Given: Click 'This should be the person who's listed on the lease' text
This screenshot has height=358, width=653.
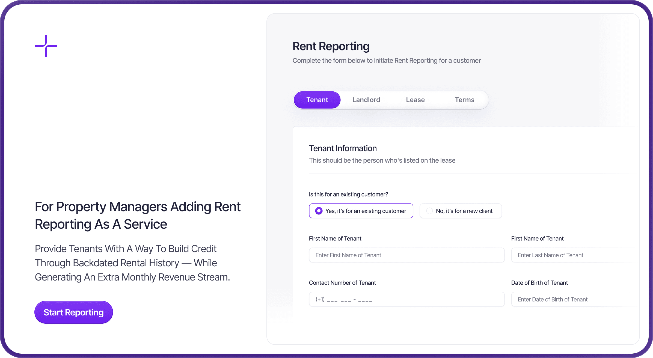Looking at the screenshot, I should (382, 160).
